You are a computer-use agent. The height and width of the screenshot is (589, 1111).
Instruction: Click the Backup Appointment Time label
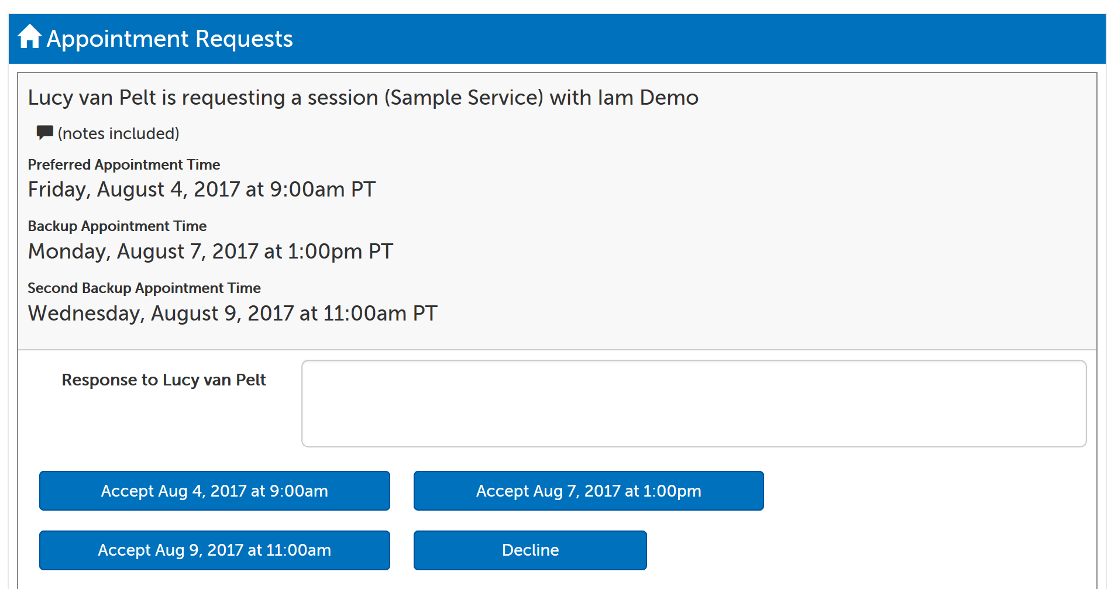(117, 226)
